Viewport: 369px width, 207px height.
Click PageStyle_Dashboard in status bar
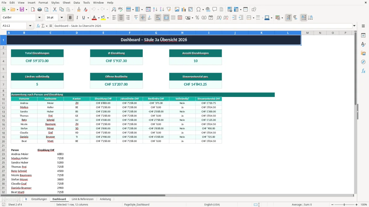(x=137, y=205)
